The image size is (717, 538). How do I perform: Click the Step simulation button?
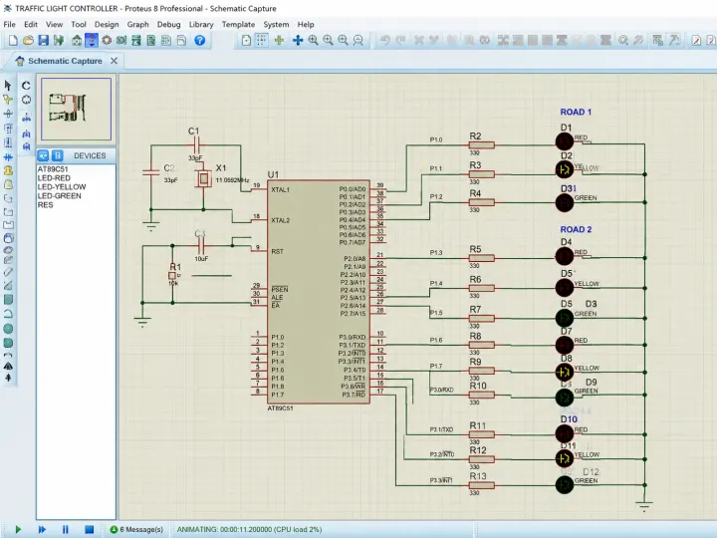click(x=42, y=529)
